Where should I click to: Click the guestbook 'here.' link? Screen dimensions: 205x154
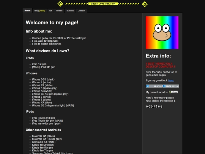pos(171,80)
